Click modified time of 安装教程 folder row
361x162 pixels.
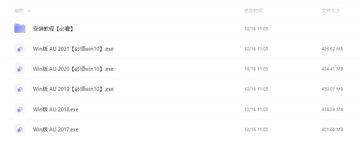pos(256,29)
